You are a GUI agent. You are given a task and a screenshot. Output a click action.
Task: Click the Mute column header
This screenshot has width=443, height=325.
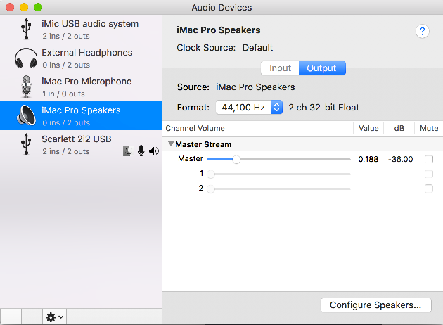point(429,128)
